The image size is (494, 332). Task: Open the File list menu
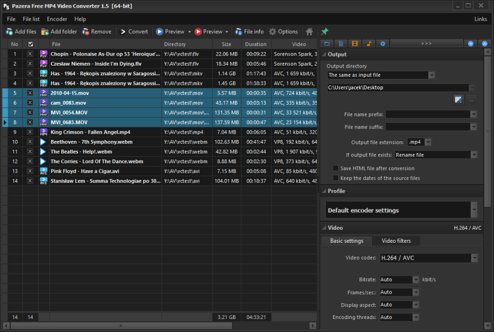coord(31,19)
